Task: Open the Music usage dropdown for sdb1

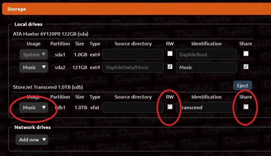Action: tap(34, 108)
